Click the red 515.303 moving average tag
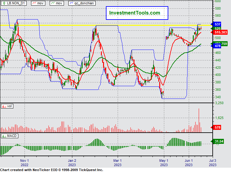This screenshot has width=231, height=172. pos(220,32)
